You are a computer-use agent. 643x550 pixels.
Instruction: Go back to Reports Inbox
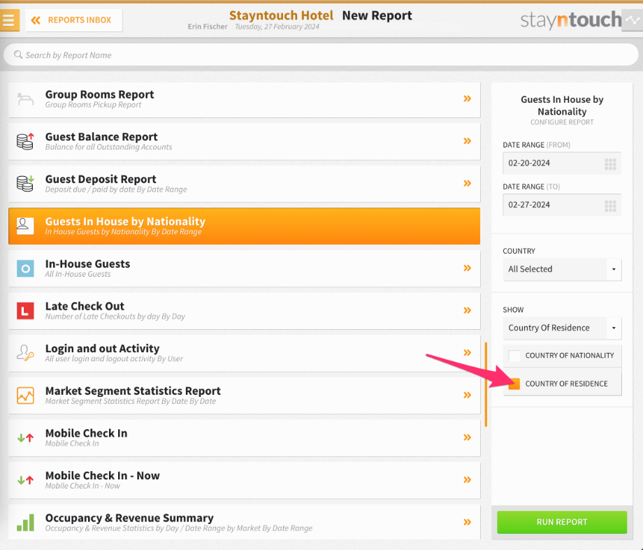(74, 20)
